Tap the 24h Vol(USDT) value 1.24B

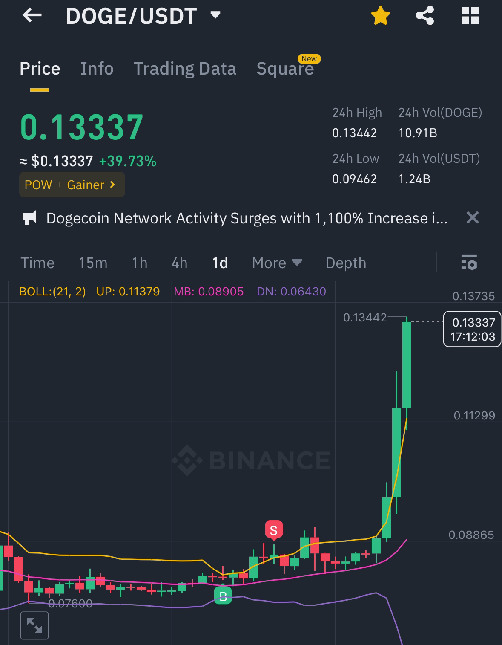(414, 179)
